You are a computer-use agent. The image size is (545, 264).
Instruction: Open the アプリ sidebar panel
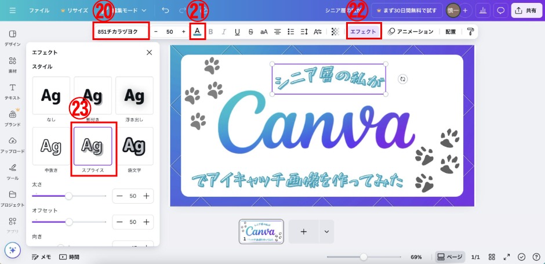[13, 225]
